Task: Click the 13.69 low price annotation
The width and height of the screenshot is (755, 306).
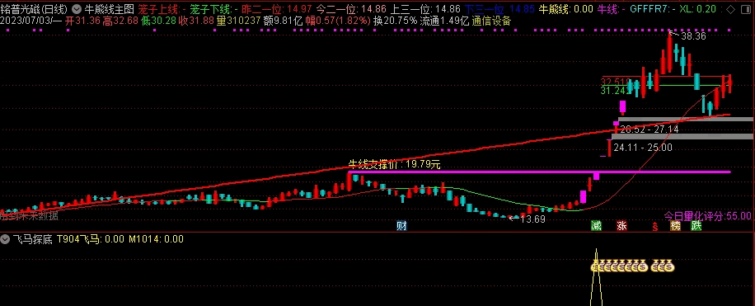Action: 532,219
